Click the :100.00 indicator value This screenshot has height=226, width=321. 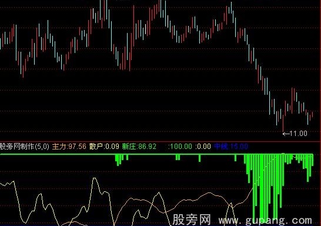pos(180,147)
